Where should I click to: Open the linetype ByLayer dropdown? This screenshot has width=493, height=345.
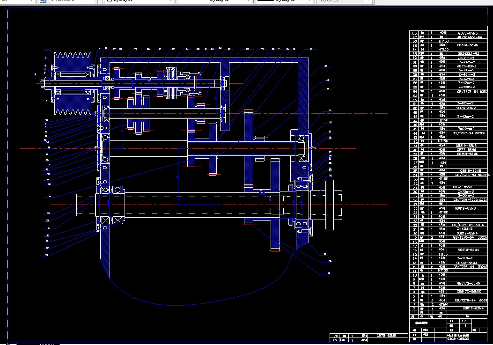point(215,1)
